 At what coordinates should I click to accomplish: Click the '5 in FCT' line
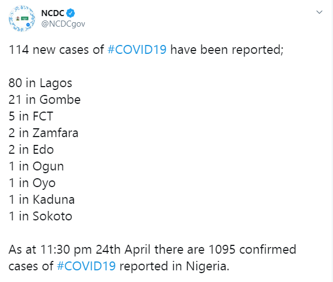tap(31, 116)
